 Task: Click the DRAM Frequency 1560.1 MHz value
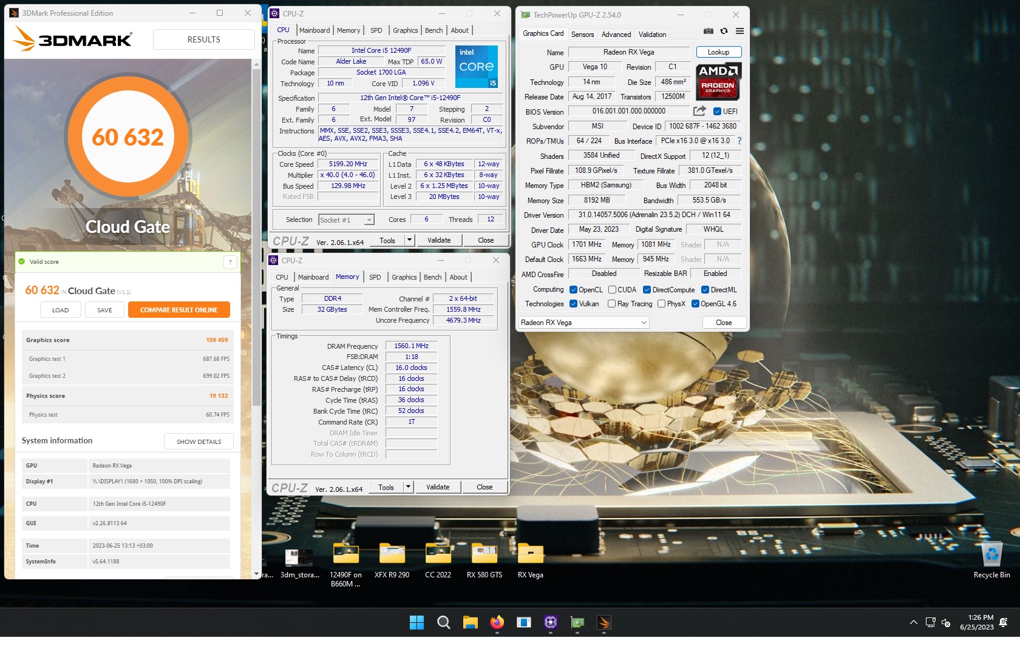point(411,346)
